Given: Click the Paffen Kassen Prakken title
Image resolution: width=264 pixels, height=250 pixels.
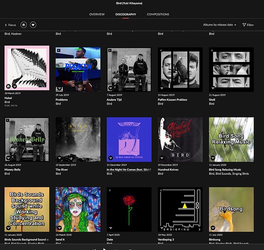Looking at the screenshot, I should [x=173, y=99].
